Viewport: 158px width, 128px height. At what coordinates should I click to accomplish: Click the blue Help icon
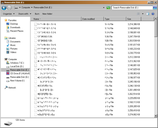click(153, 14)
